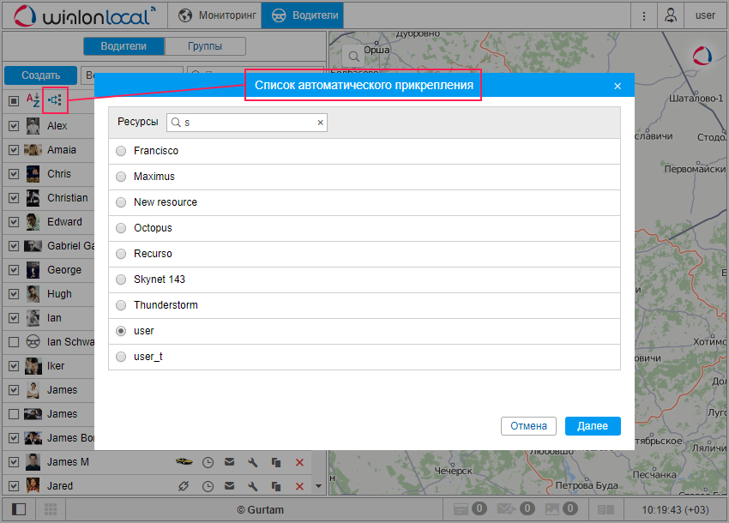Send message to James M via envelope
This screenshot has height=523, width=729.
(x=229, y=461)
